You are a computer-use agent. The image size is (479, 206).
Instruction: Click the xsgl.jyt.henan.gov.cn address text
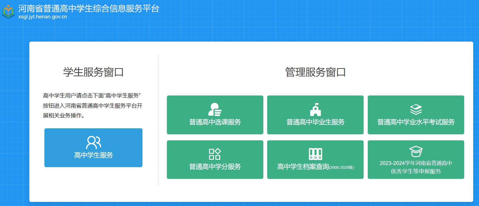(43, 17)
